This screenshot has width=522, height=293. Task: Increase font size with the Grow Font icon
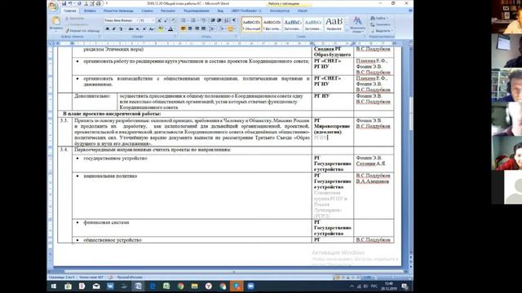160,20
